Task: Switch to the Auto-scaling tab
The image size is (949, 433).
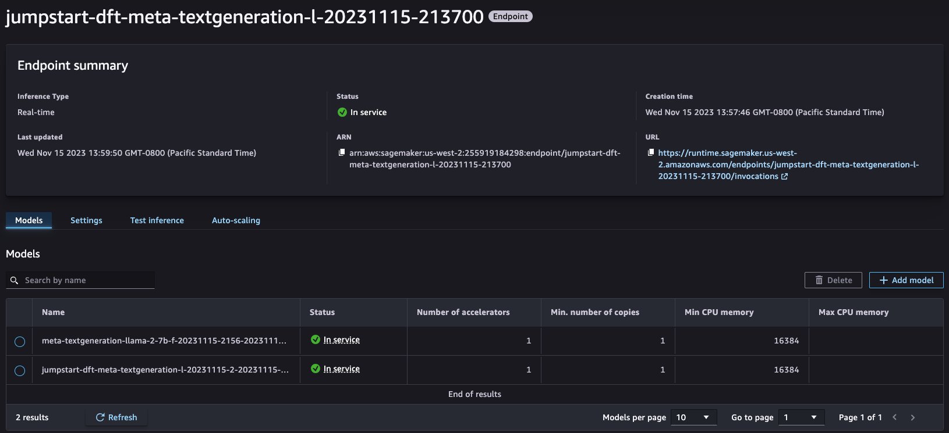Action: pyautogui.click(x=236, y=220)
